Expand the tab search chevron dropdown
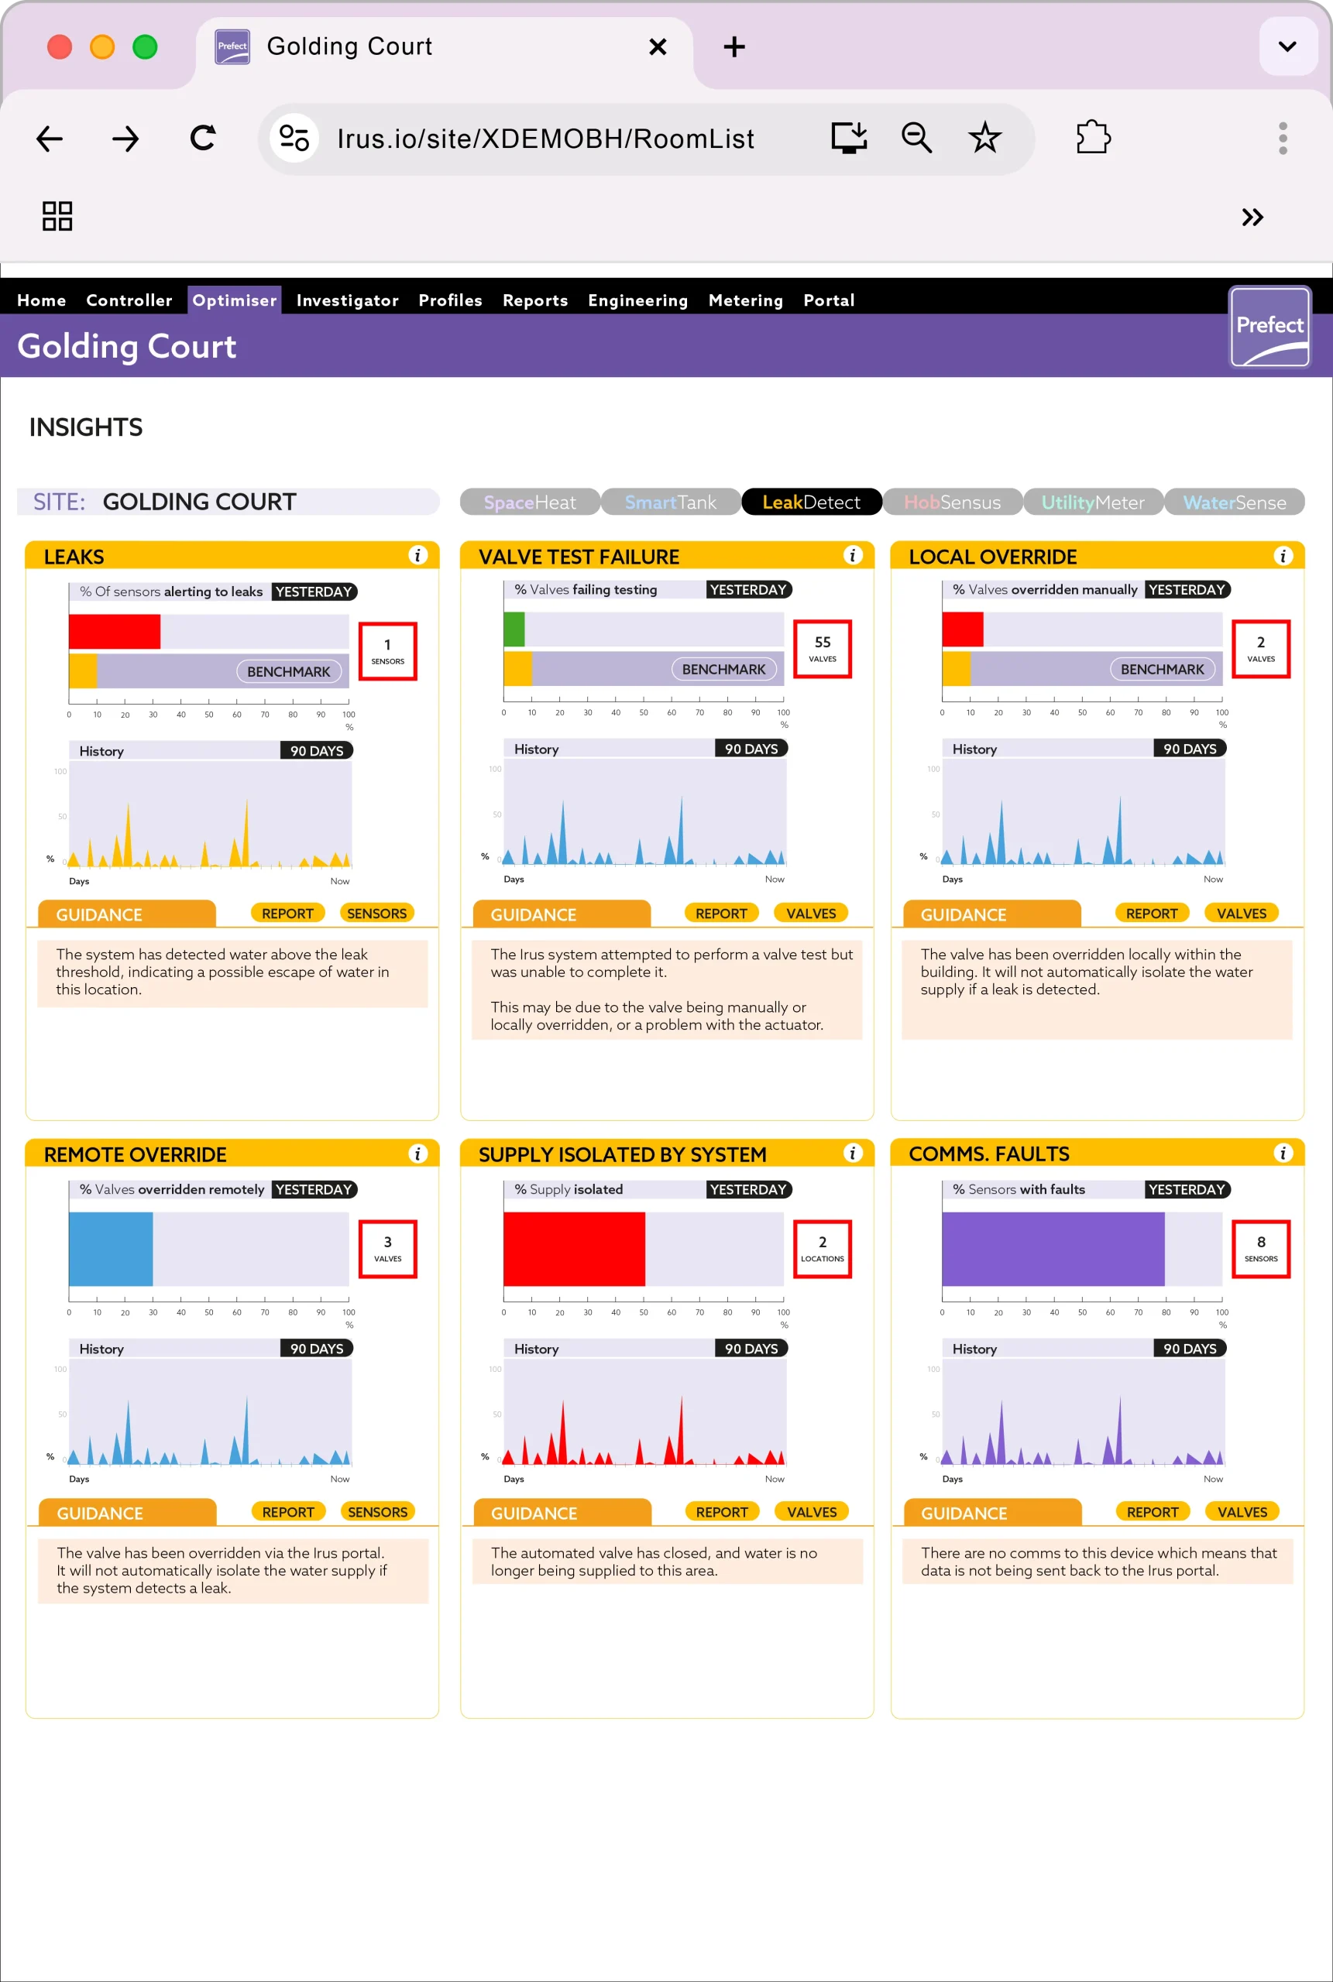1333x1982 pixels. (x=1287, y=46)
